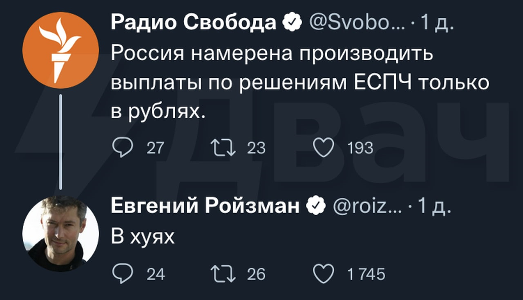Viewport: 523px width, 300px height.
Task: Click the verified badge next to Радио Свобода
Action: 293,24
